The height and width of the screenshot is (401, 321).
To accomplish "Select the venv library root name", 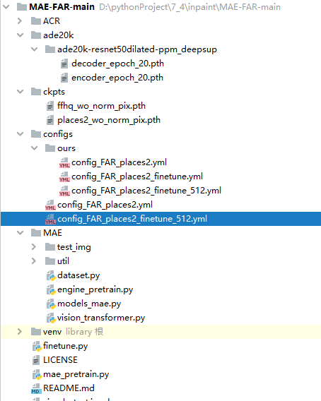I will [x=52, y=332].
